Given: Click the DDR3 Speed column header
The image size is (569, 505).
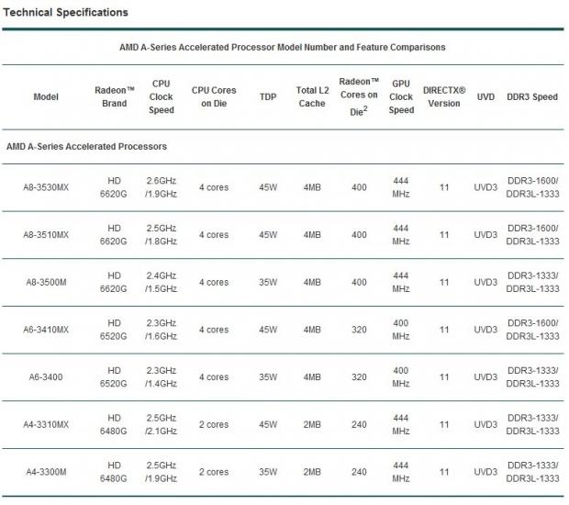Looking at the screenshot, I should [532, 96].
